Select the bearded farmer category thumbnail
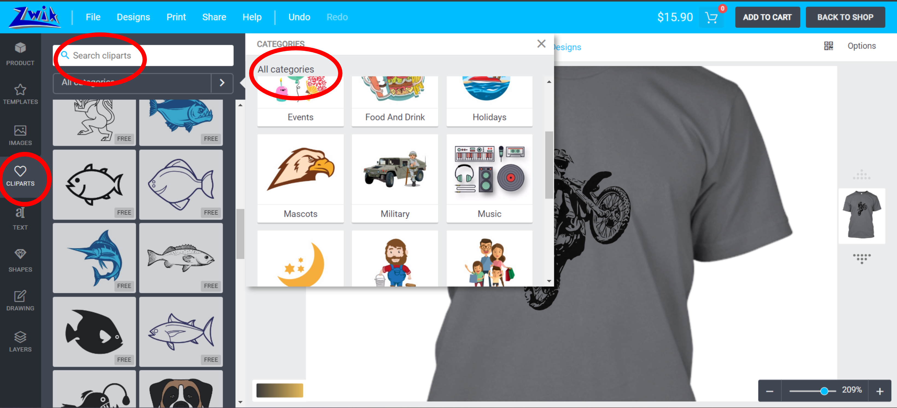 pyautogui.click(x=395, y=258)
